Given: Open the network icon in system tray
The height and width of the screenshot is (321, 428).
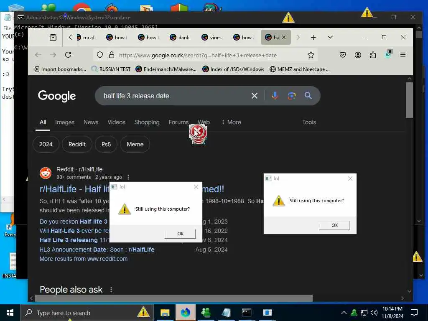Looking at the screenshot, I should [364, 313].
